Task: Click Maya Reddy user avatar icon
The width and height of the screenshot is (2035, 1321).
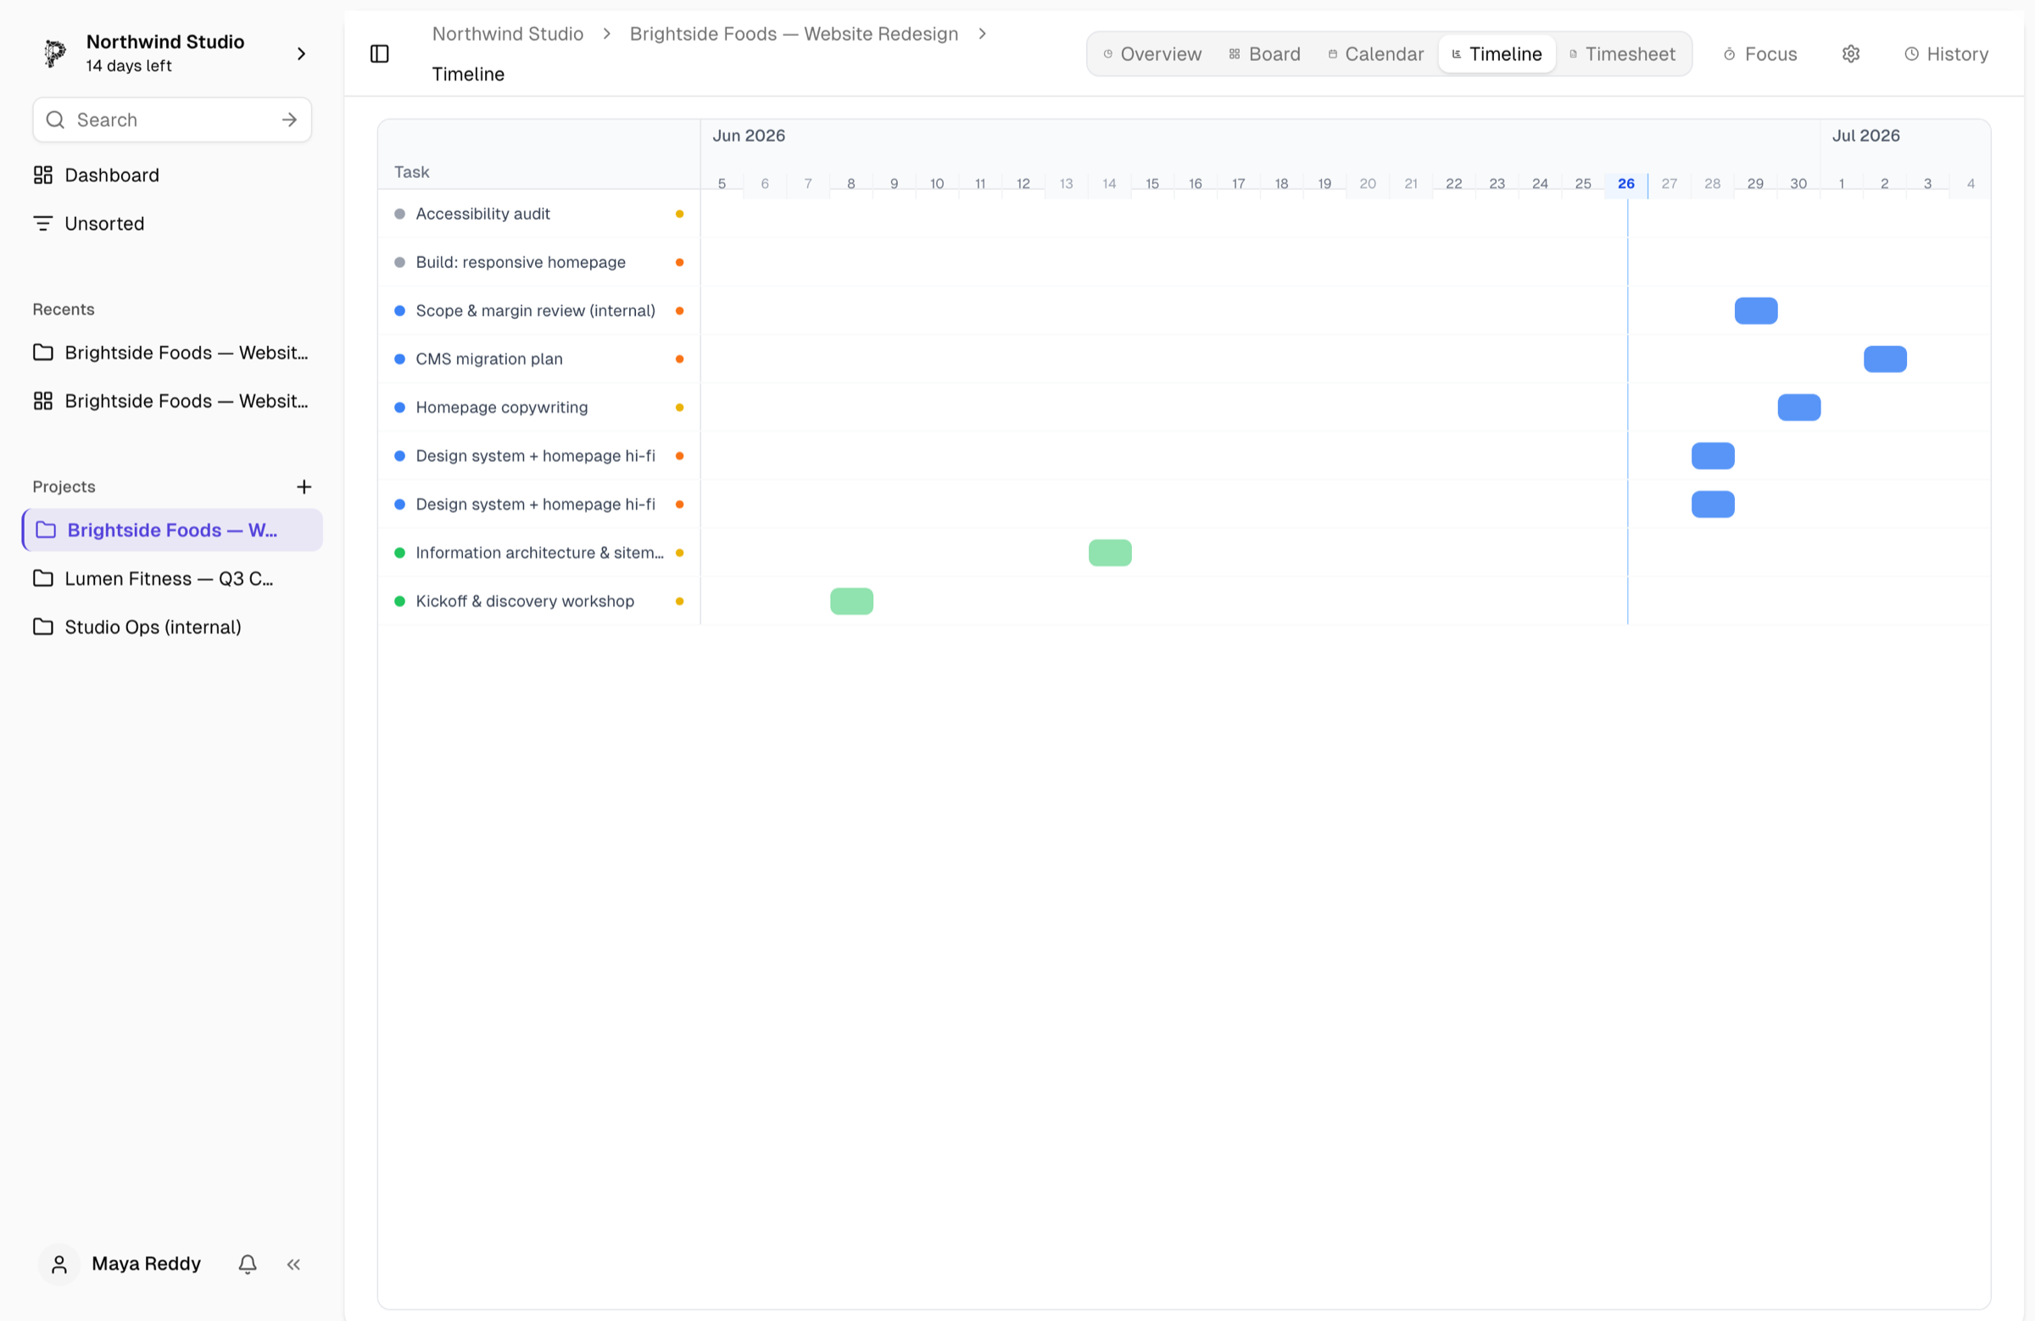Action: (x=59, y=1263)
